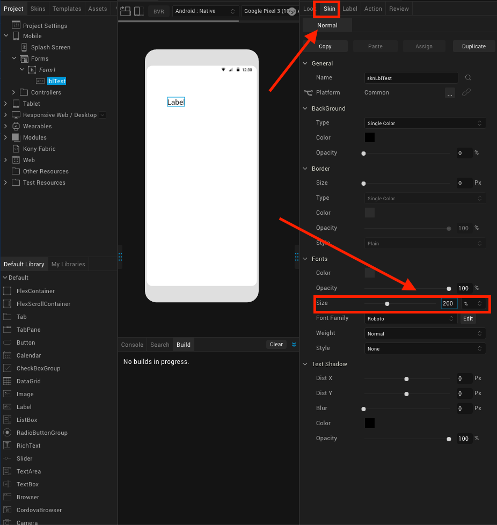Click the Wearables watch icon
This screenshot has width=497, height=525.
click(16, 126)
